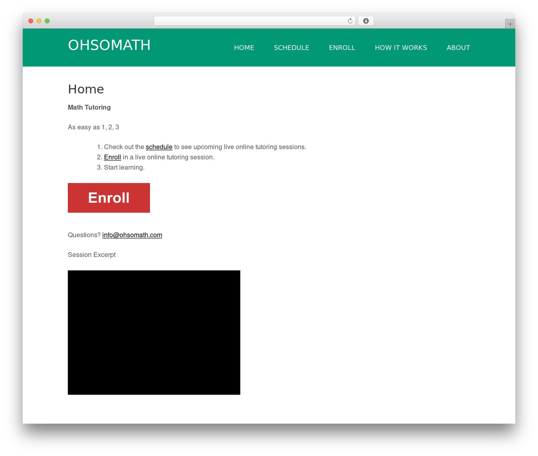Click the browser address bar
Viewport: 538px width, 456px height.
pyautogui.click(x=254, y=21)
